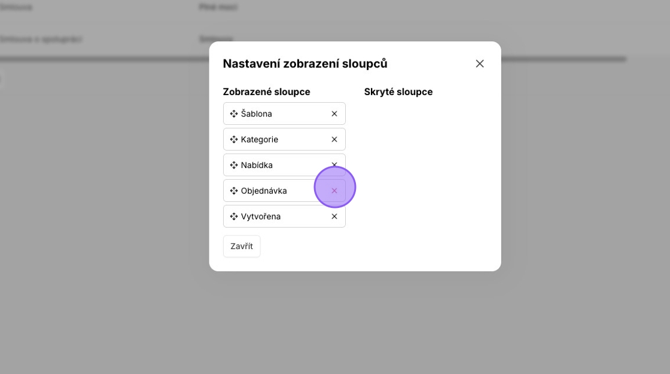This screenshot has width=670, height=374.
Task: Remove the Kategorie column via X icon
Action: 334,139
